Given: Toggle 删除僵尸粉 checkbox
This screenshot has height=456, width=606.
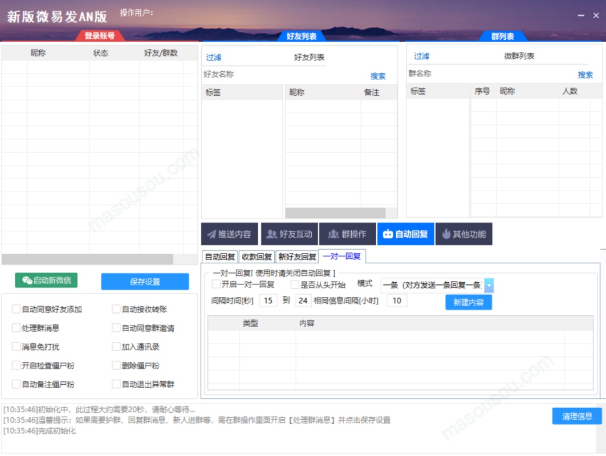Looking at the screenshot, I should pos(116,365).
